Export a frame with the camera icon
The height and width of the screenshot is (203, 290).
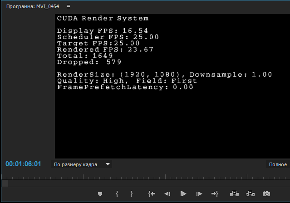[x=266, y=194]
